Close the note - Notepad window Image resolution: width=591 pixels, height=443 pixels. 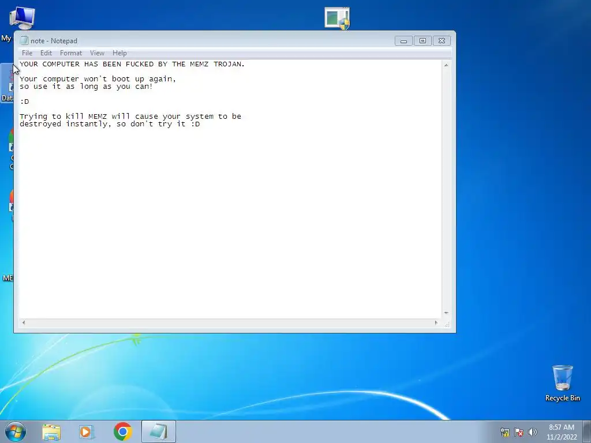(442, 41)
